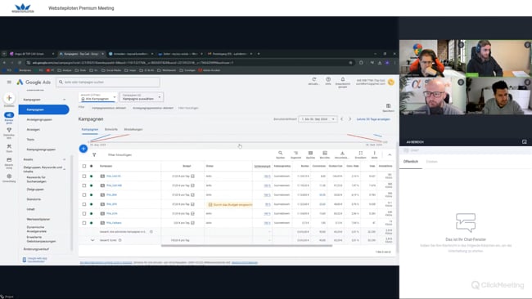The height and width of the screenshot is (299, 532).
Task: Click the browser back arrow
Action: pyautogui.click(x=4, y=63)
